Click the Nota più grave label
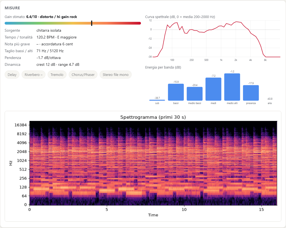 click(17, 44)
